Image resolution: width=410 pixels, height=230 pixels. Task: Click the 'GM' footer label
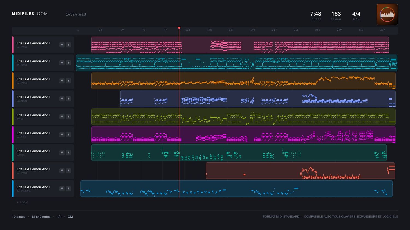[70, 217]
